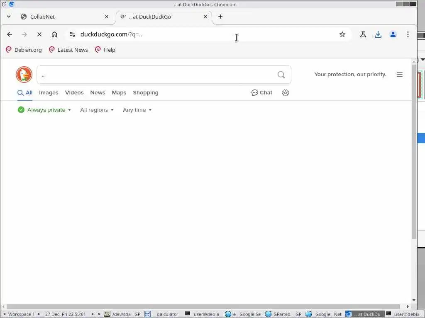Click the taskbar clock showing 27 Dec
This screenshot has height=318, width=425.
coord(65,314)
